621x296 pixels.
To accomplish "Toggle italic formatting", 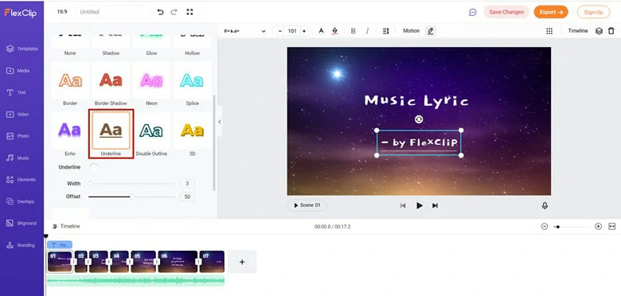I will click(367, 31).
